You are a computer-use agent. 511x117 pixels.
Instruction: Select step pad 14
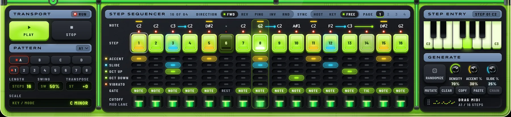pyautogui.click(x=367, y=43)
